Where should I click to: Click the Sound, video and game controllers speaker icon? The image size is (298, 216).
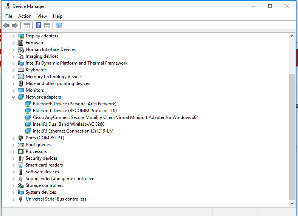tap(21, 179)
